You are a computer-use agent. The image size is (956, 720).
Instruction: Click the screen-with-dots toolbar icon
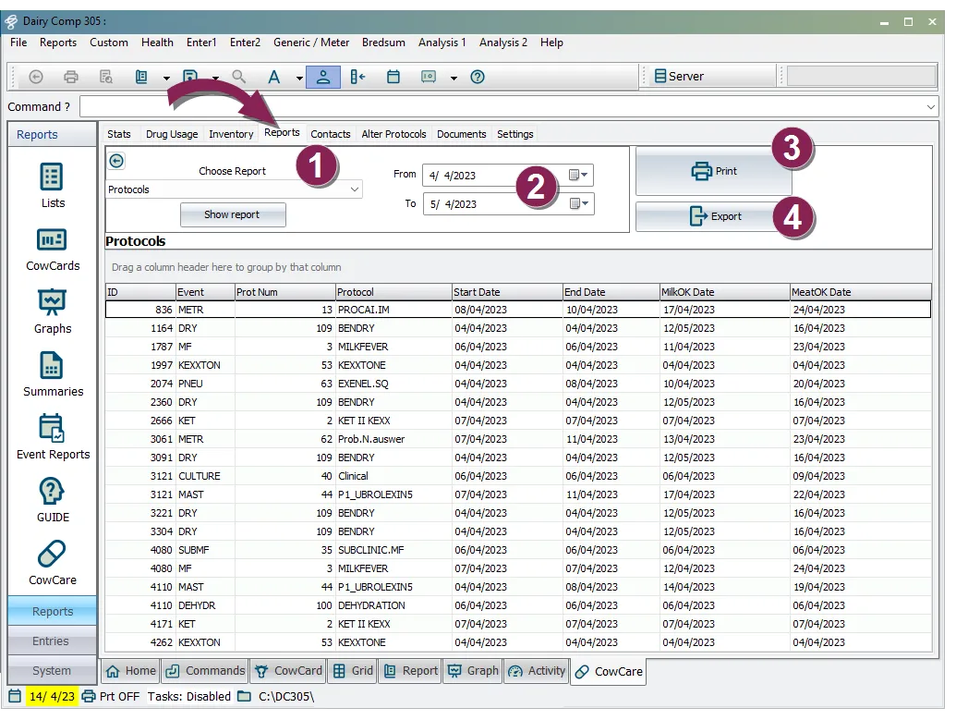[x=429, y=77]
